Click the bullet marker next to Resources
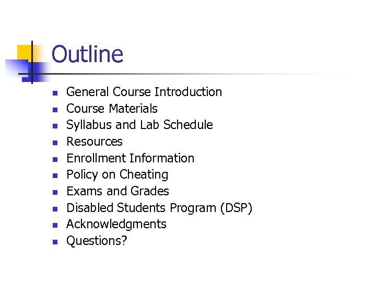 (54, 143)
